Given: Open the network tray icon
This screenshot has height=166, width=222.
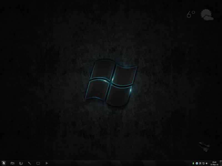Looking at the screenshot, I should (204, 163).
